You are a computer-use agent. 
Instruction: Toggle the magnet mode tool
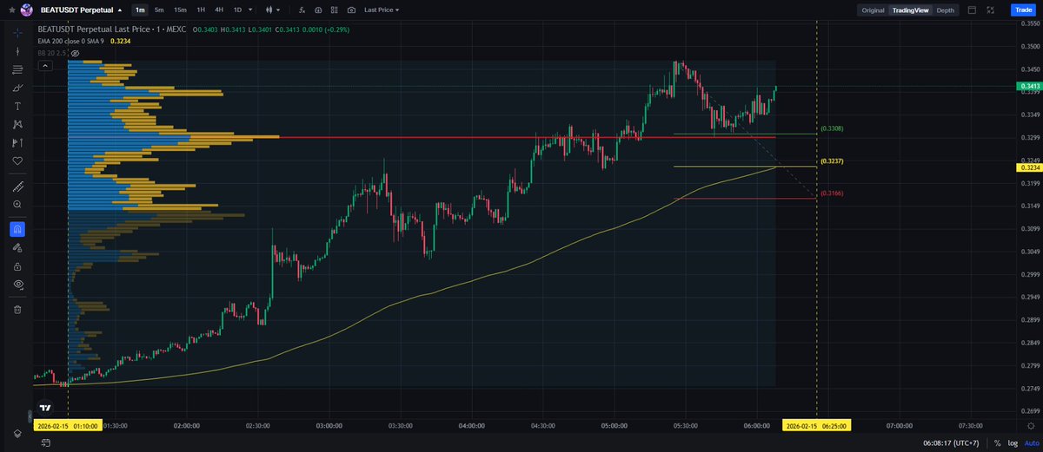[x=17, y=229]
